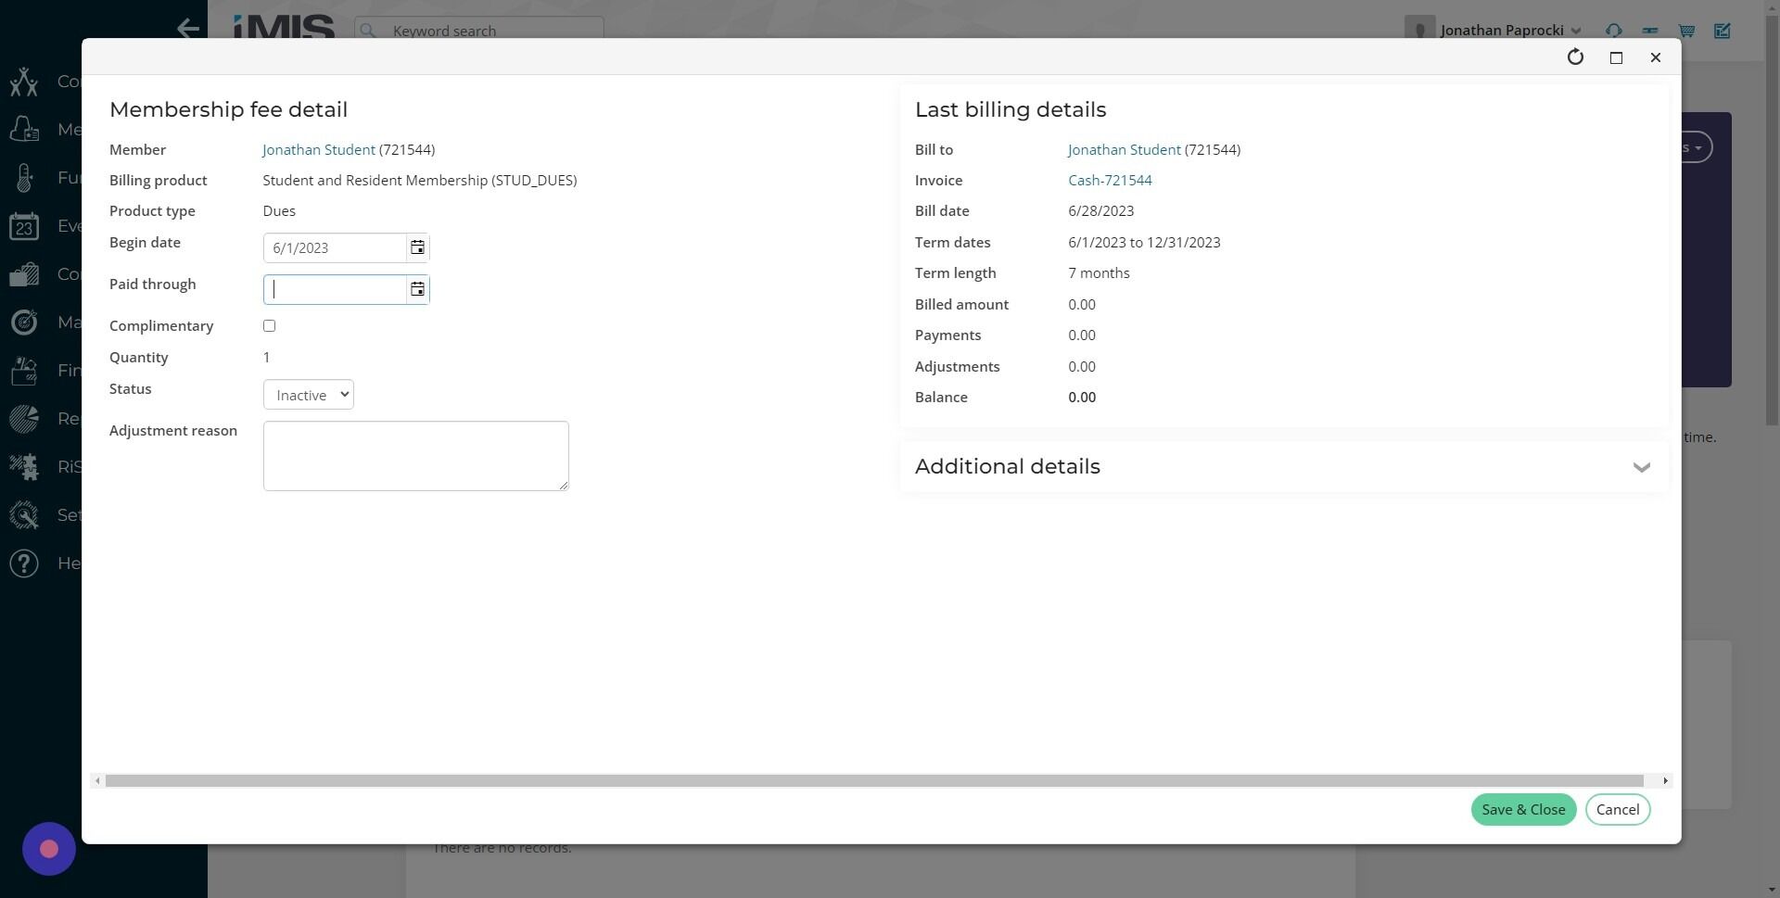This screenshot has height=898, width=1780.
Task: Click the scrollbar left arrow in dialog
Action: click(x=97, y=781)
